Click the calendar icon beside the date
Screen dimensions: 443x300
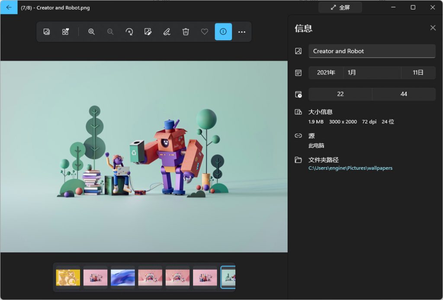[299, 73]
